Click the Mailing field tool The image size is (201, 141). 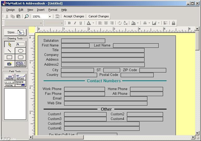[10, 77]
